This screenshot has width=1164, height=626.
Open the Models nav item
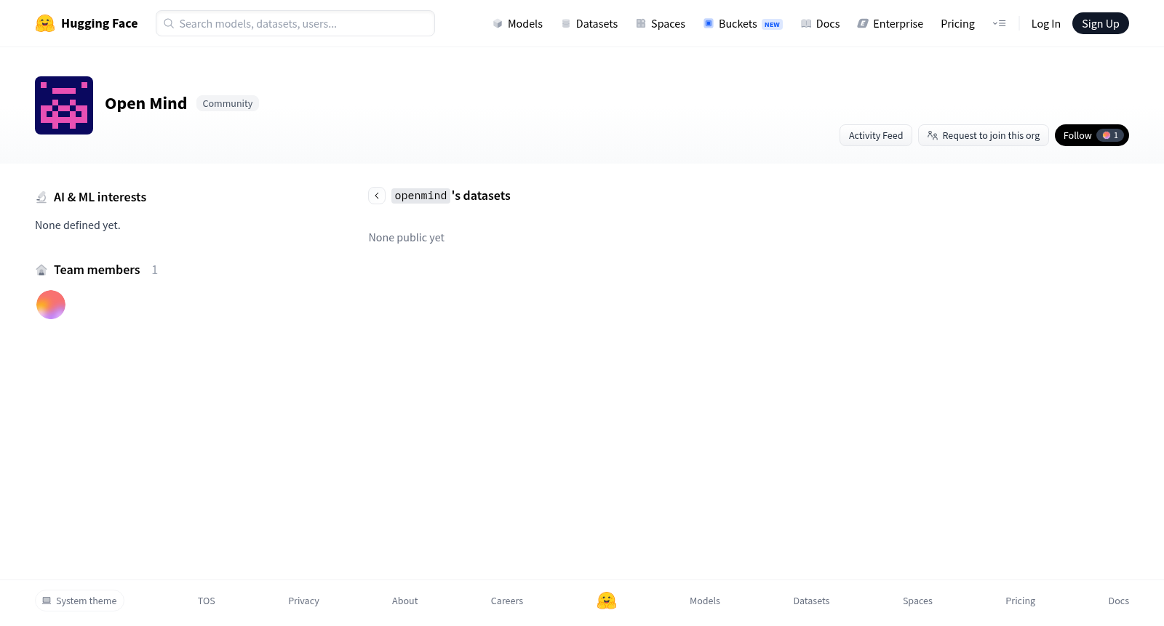click(517, 23)
